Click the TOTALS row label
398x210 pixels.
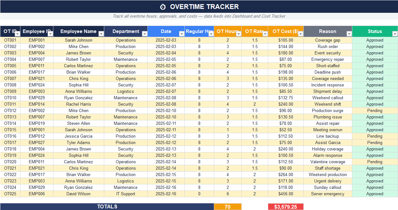(107, 206)
